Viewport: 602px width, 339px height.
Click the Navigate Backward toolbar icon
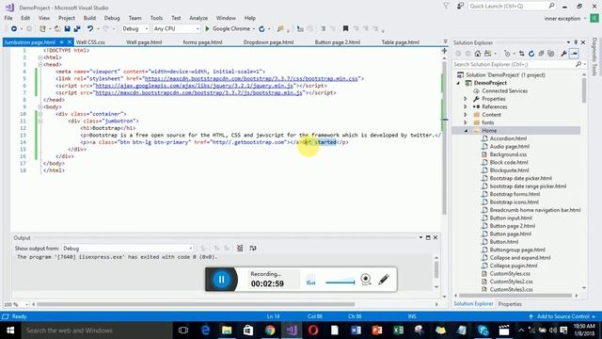click(x=14, y=29)
